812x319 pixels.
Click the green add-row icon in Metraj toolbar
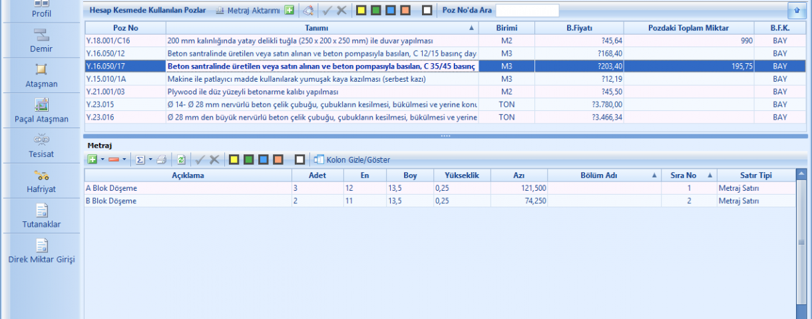click(x=92, y=159)
